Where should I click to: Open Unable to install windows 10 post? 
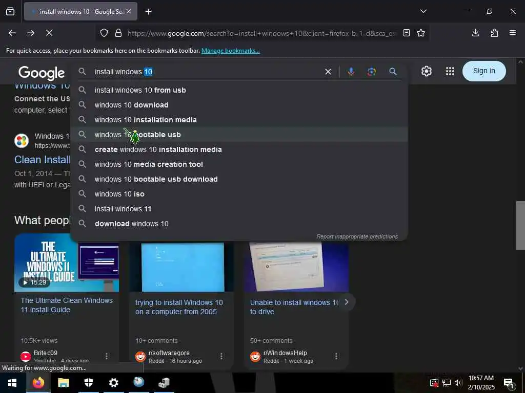click(294, 307)
